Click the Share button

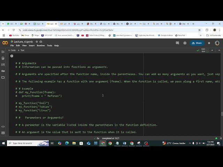coord(197,43)
